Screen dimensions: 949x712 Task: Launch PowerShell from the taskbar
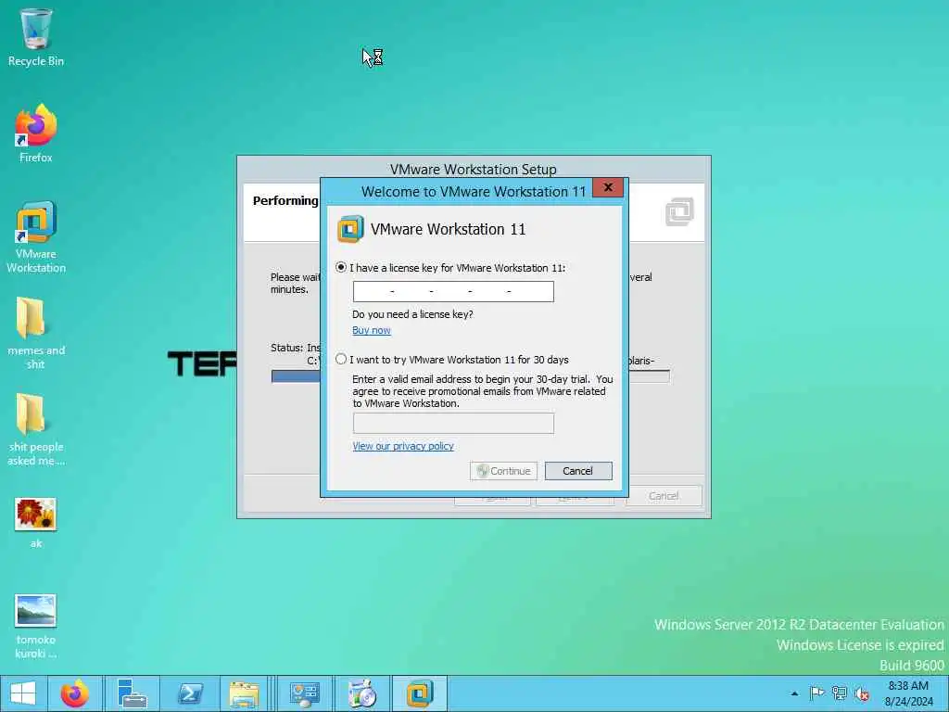pos(190,693)
